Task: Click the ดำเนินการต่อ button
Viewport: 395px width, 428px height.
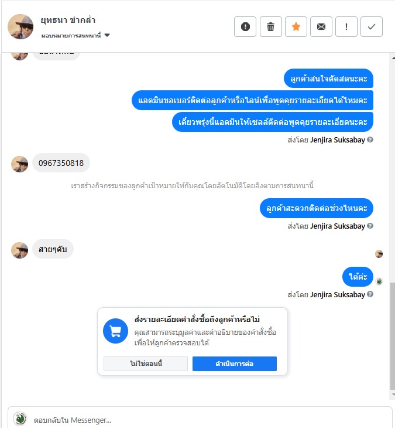Action: point(235,364)
